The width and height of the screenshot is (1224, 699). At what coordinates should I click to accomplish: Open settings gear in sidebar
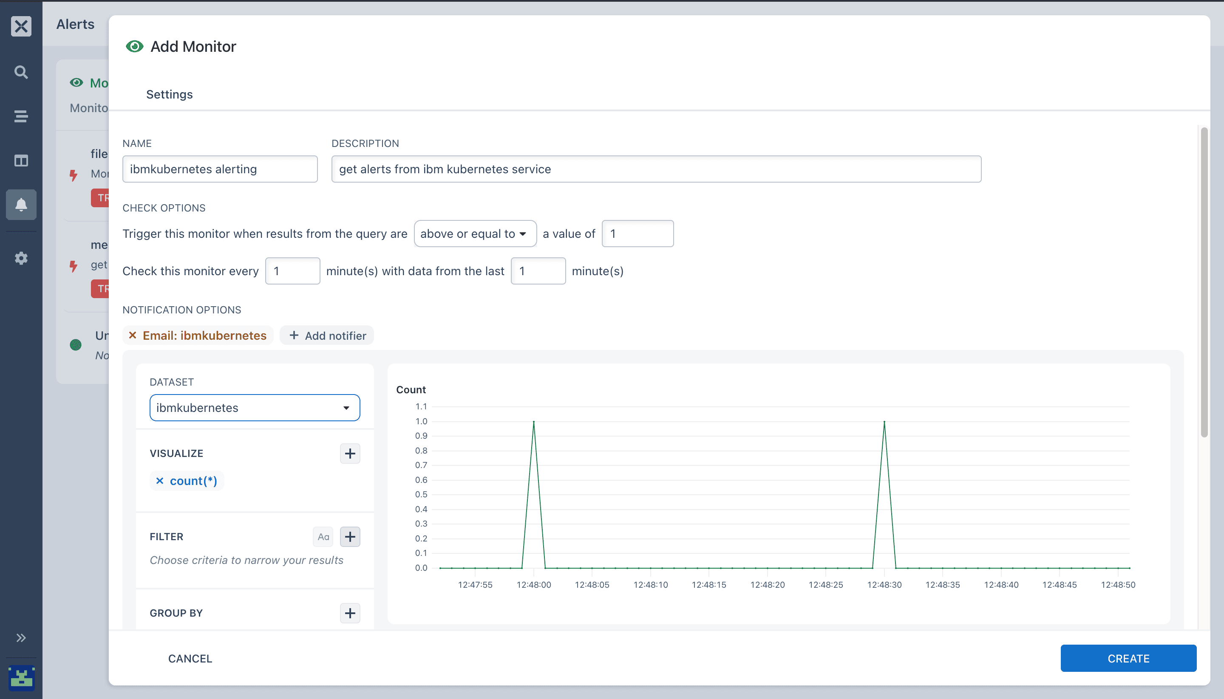click(x=21, y=258)
